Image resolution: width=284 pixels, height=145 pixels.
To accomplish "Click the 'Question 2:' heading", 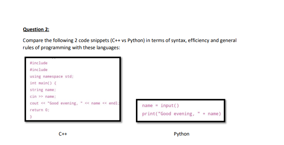I will tap(36, 29).
